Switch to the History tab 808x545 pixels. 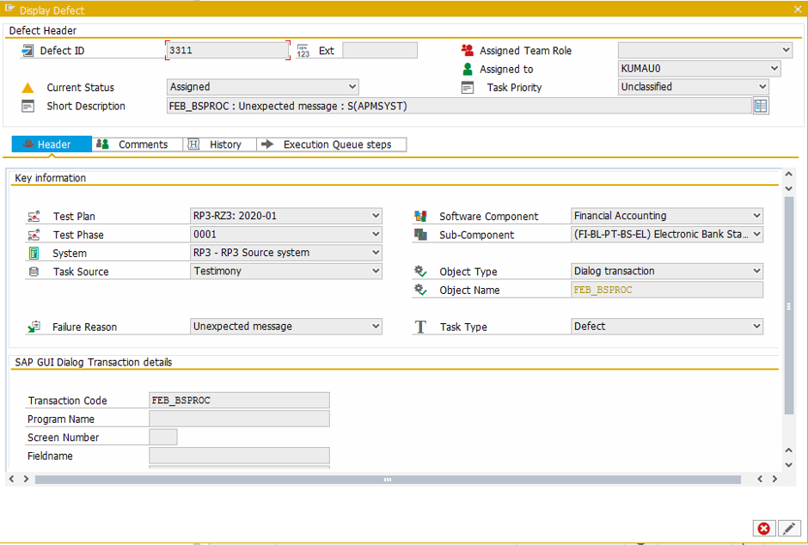click(219, 144)
